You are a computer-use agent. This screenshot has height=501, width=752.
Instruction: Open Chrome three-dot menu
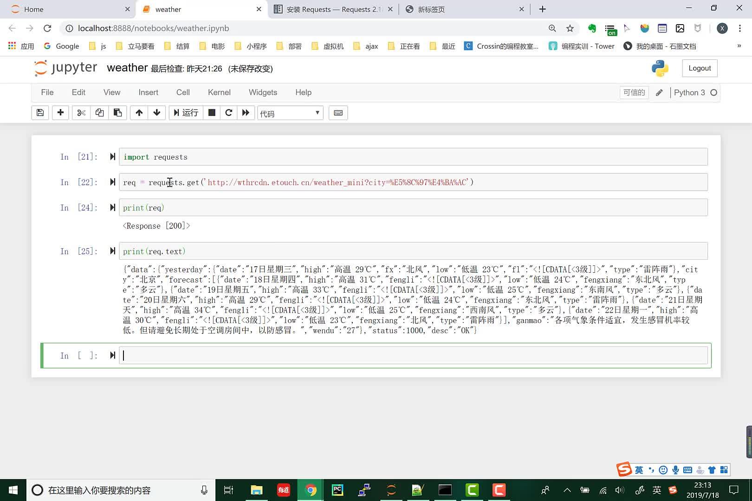[740, 28]
